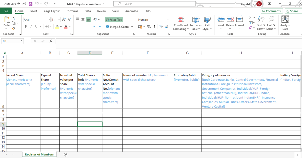This screenshot has width=302, height=158.
Task: Click in the title bar Search box
Action: [x=157, y=4]
